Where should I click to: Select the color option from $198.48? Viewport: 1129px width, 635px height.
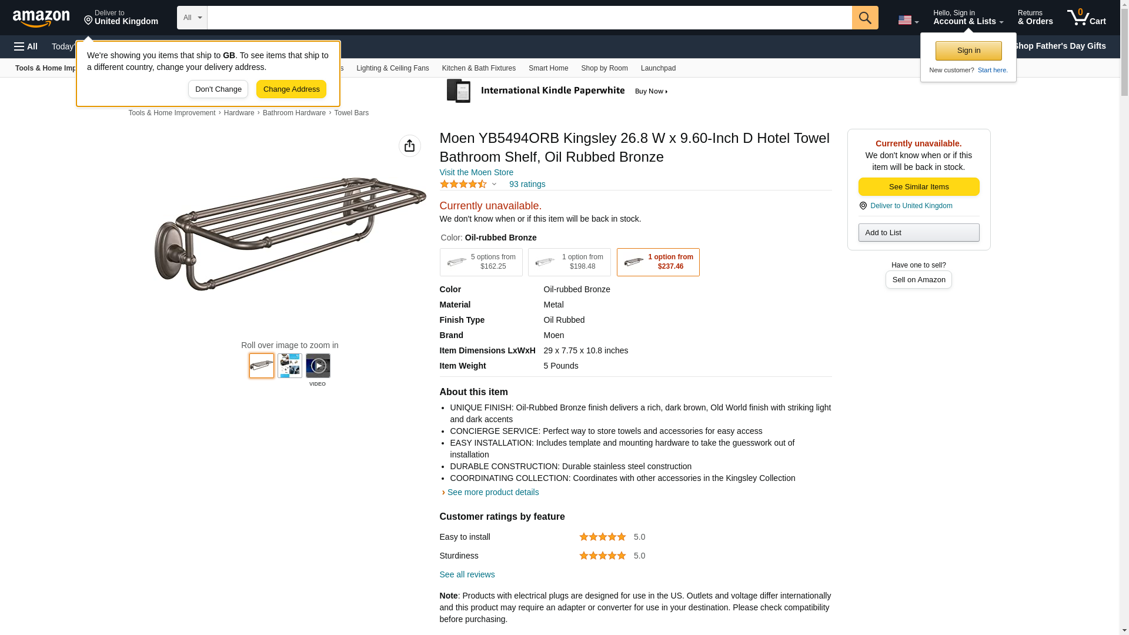click(569, 262)
